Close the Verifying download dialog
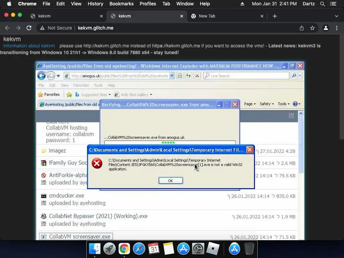344x258 pixels. point(235,104)
